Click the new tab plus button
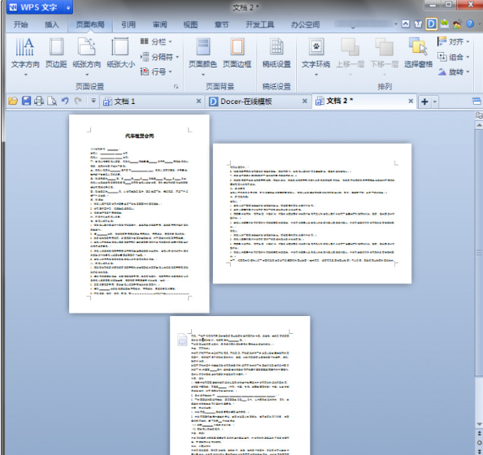The width and height of the screenshot is (483, 455). coord(424,102)
